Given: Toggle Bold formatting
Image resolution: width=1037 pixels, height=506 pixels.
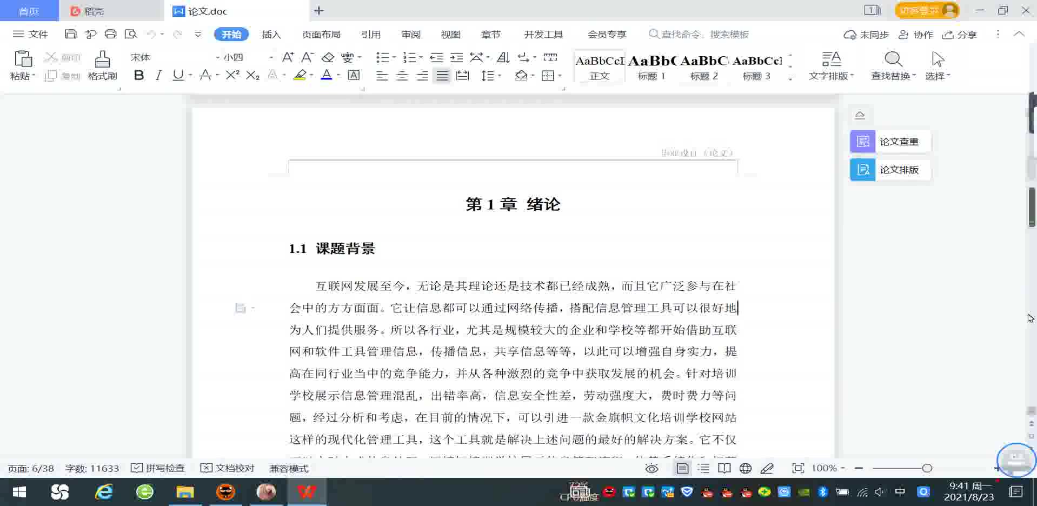Looking at the screenshot, I should [139, 75].
